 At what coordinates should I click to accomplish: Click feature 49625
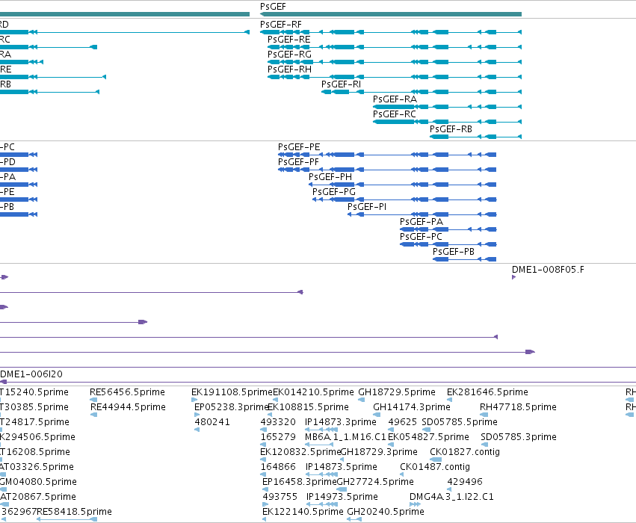(x=402, y=422)
